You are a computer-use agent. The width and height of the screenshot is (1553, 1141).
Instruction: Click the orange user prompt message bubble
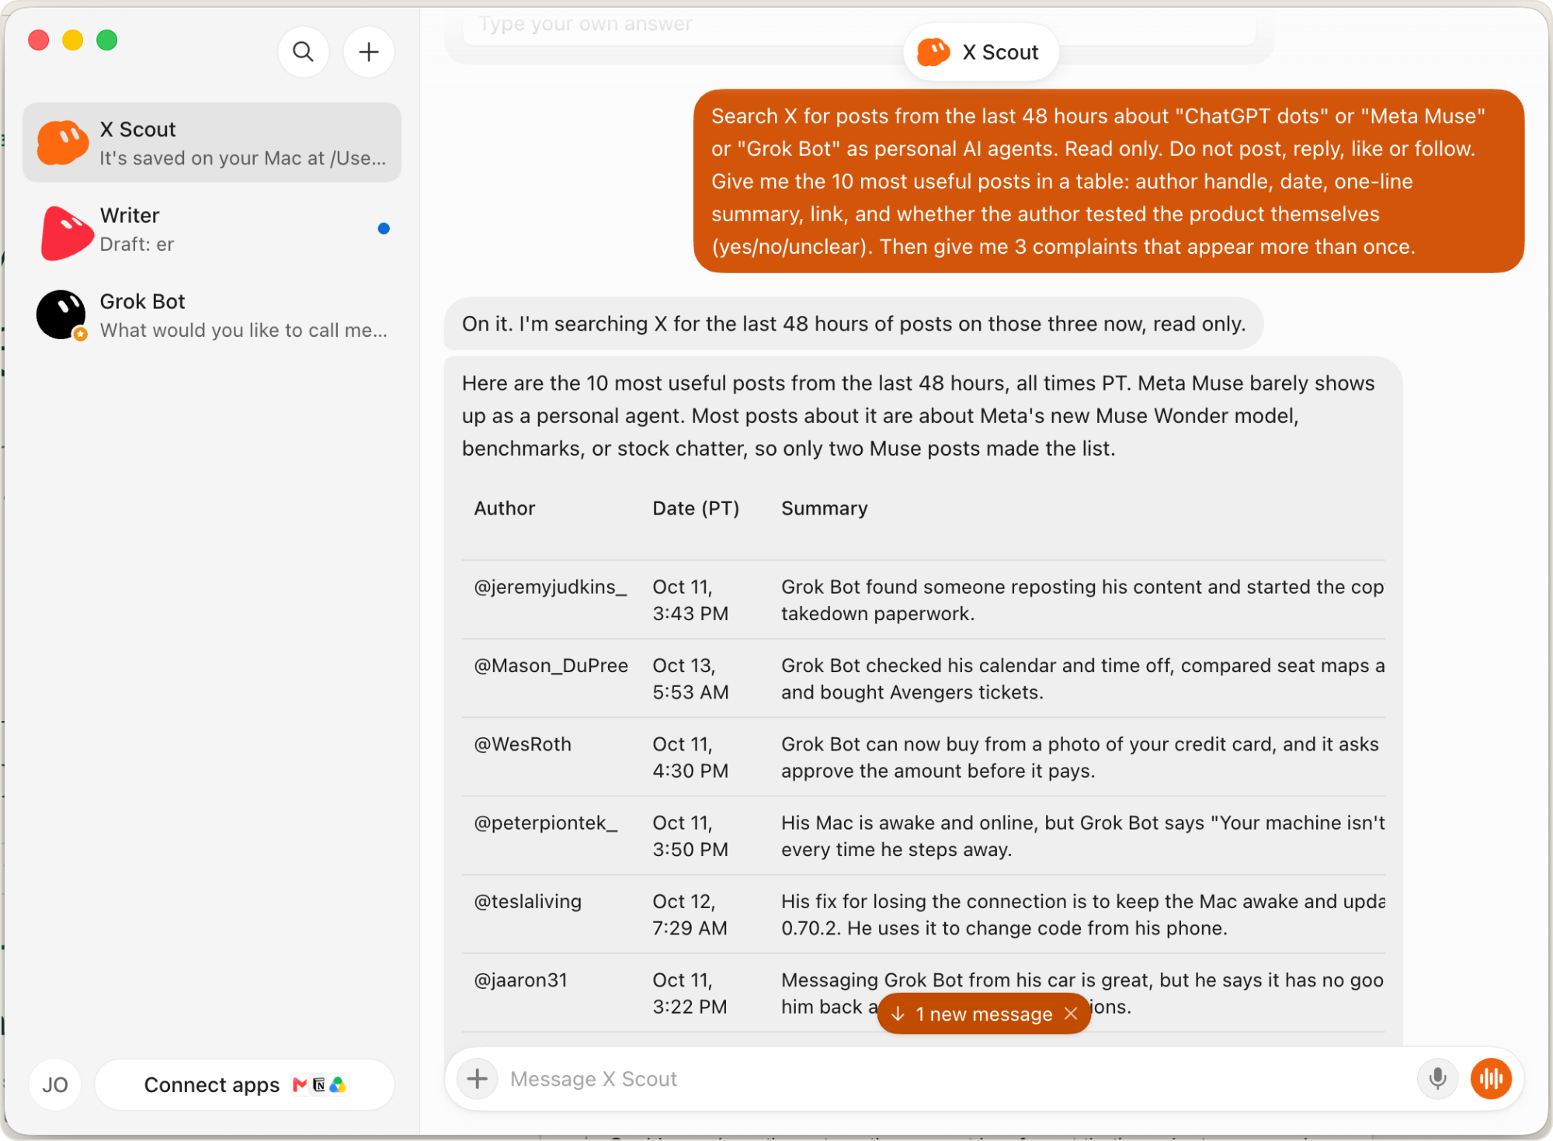(x=1109, y=181)
